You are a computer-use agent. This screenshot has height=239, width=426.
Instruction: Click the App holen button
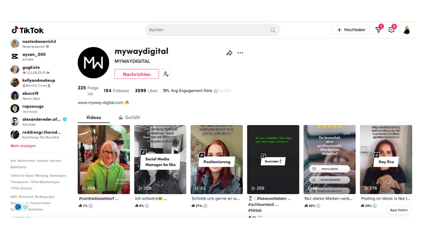click(x=399, y=210)
